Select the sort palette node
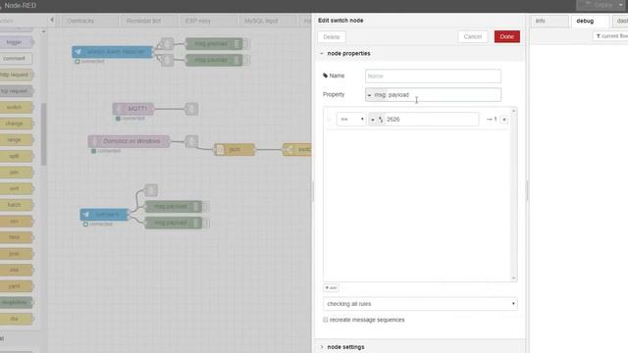Viewport: 628px width, 353px height. [x=16, y=188]
